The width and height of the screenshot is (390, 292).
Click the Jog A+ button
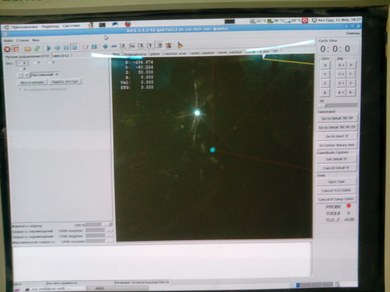[341, 93]
